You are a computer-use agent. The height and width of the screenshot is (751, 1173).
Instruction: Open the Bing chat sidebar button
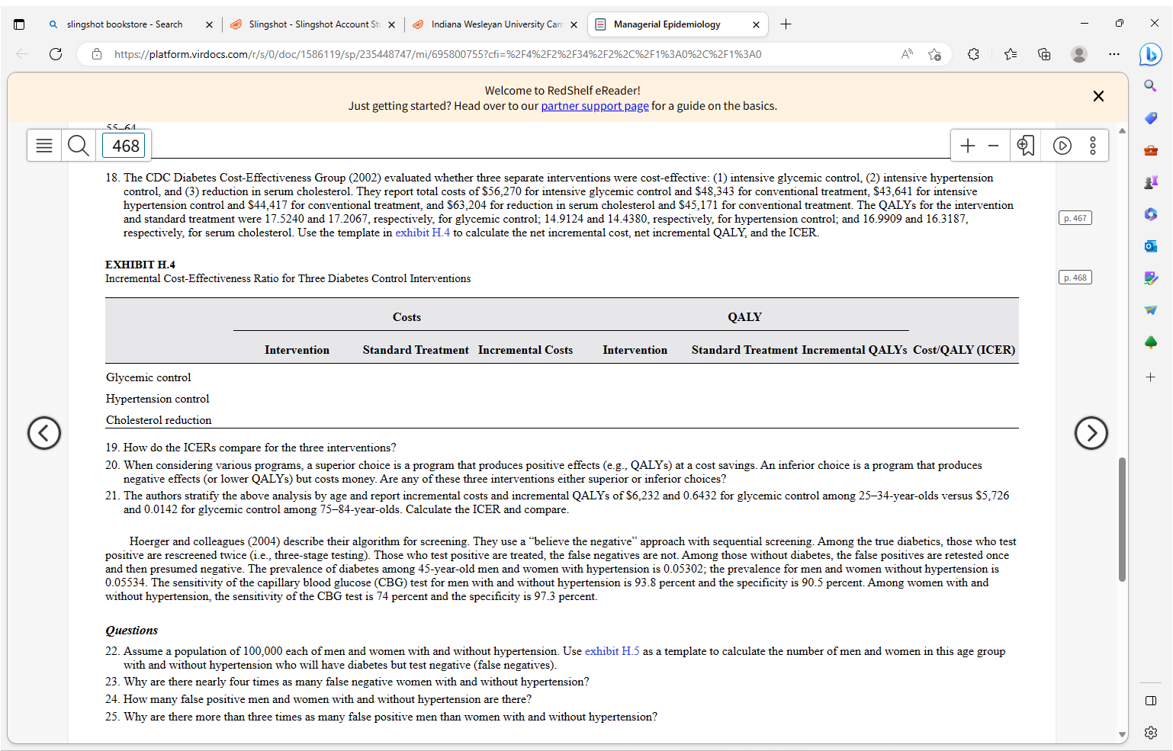coord(1151,54)
